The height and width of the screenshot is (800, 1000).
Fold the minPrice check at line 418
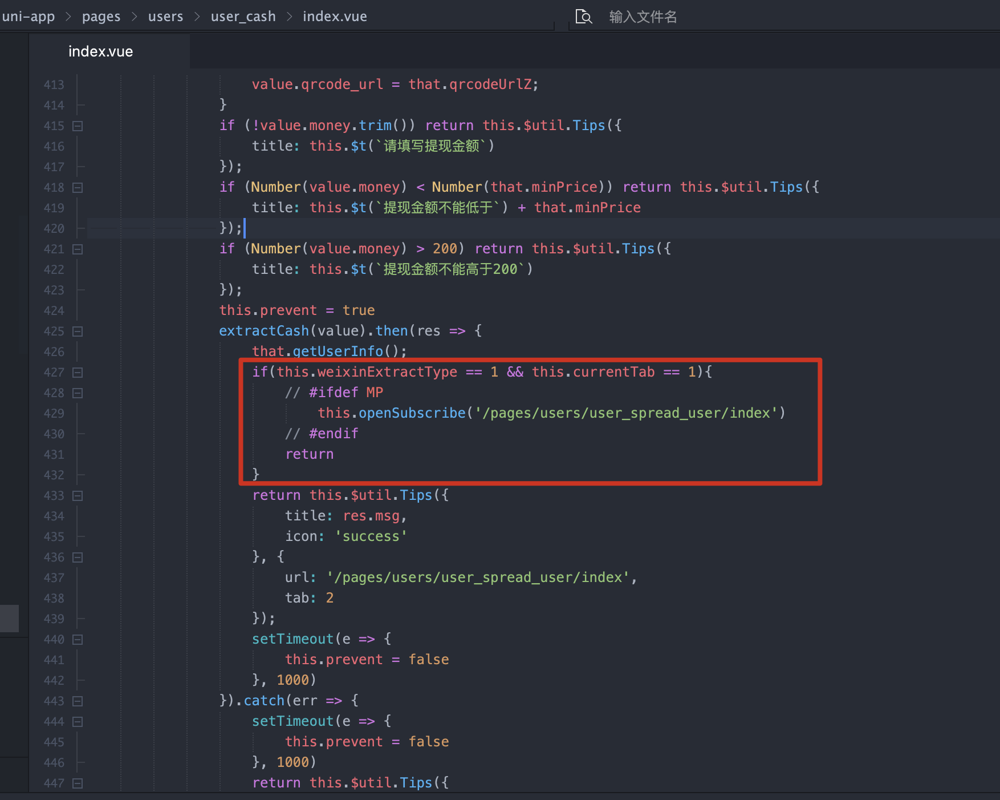coord(78,188)
